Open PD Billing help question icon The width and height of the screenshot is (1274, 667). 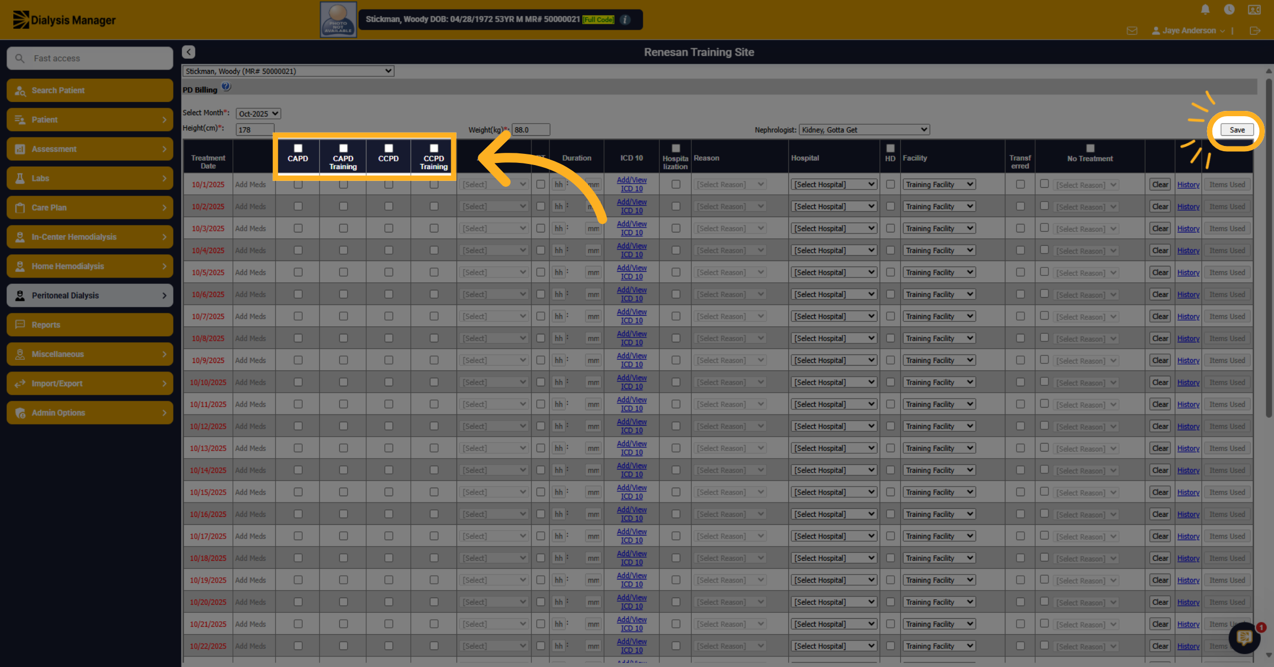[x=226, y=86]
